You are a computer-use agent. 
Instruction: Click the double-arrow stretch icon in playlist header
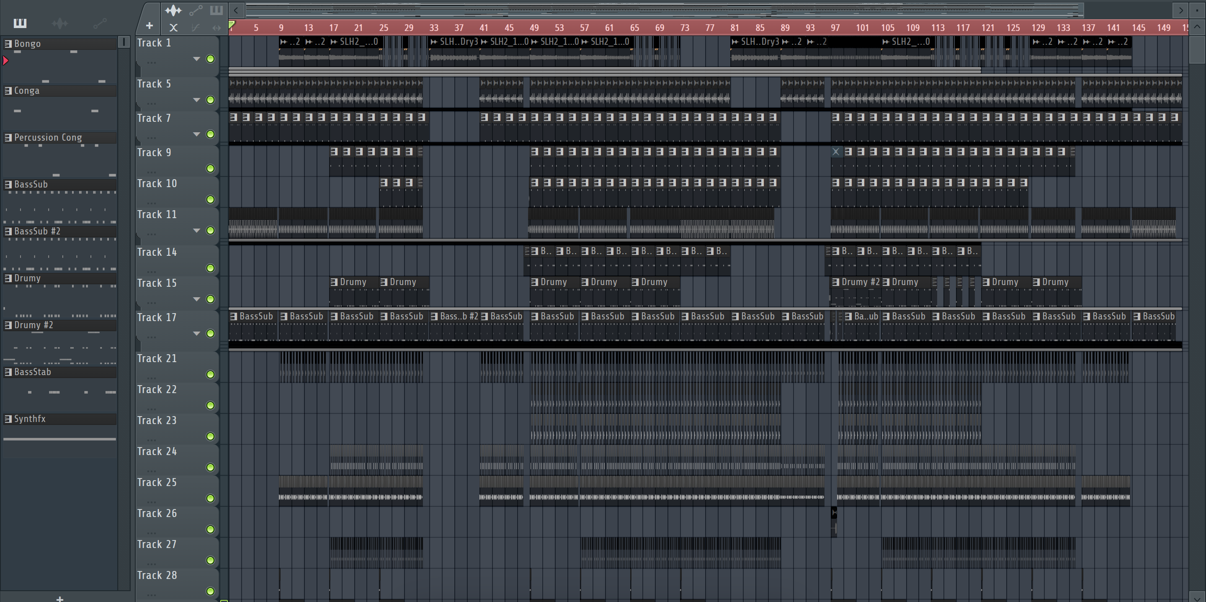216,28
